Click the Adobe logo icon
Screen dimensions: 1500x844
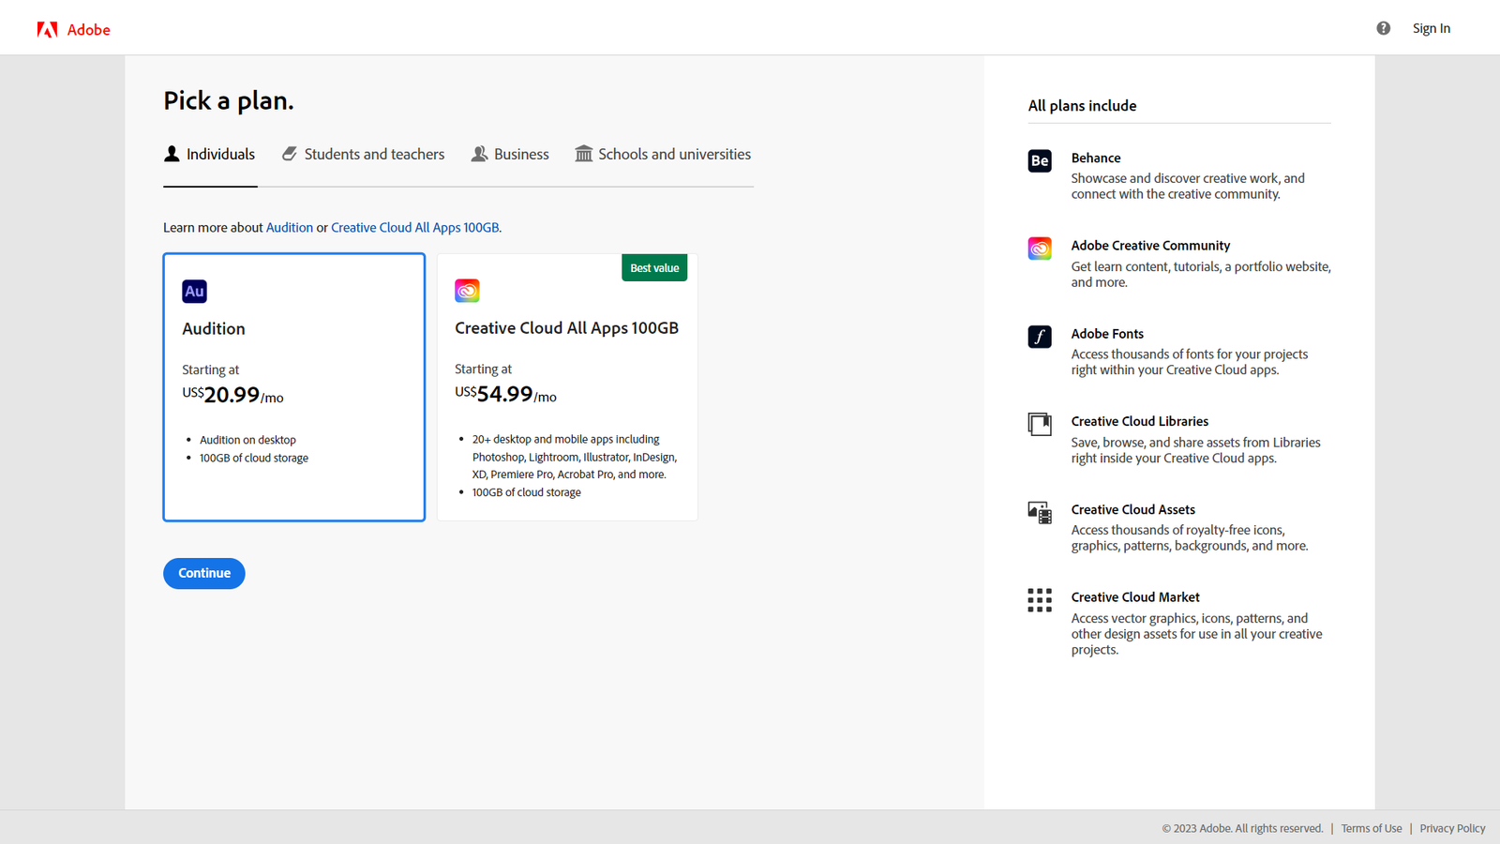tap(47, 29)
